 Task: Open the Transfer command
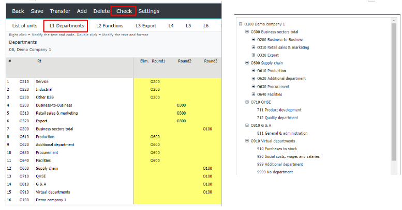click(x=59, y=11)
